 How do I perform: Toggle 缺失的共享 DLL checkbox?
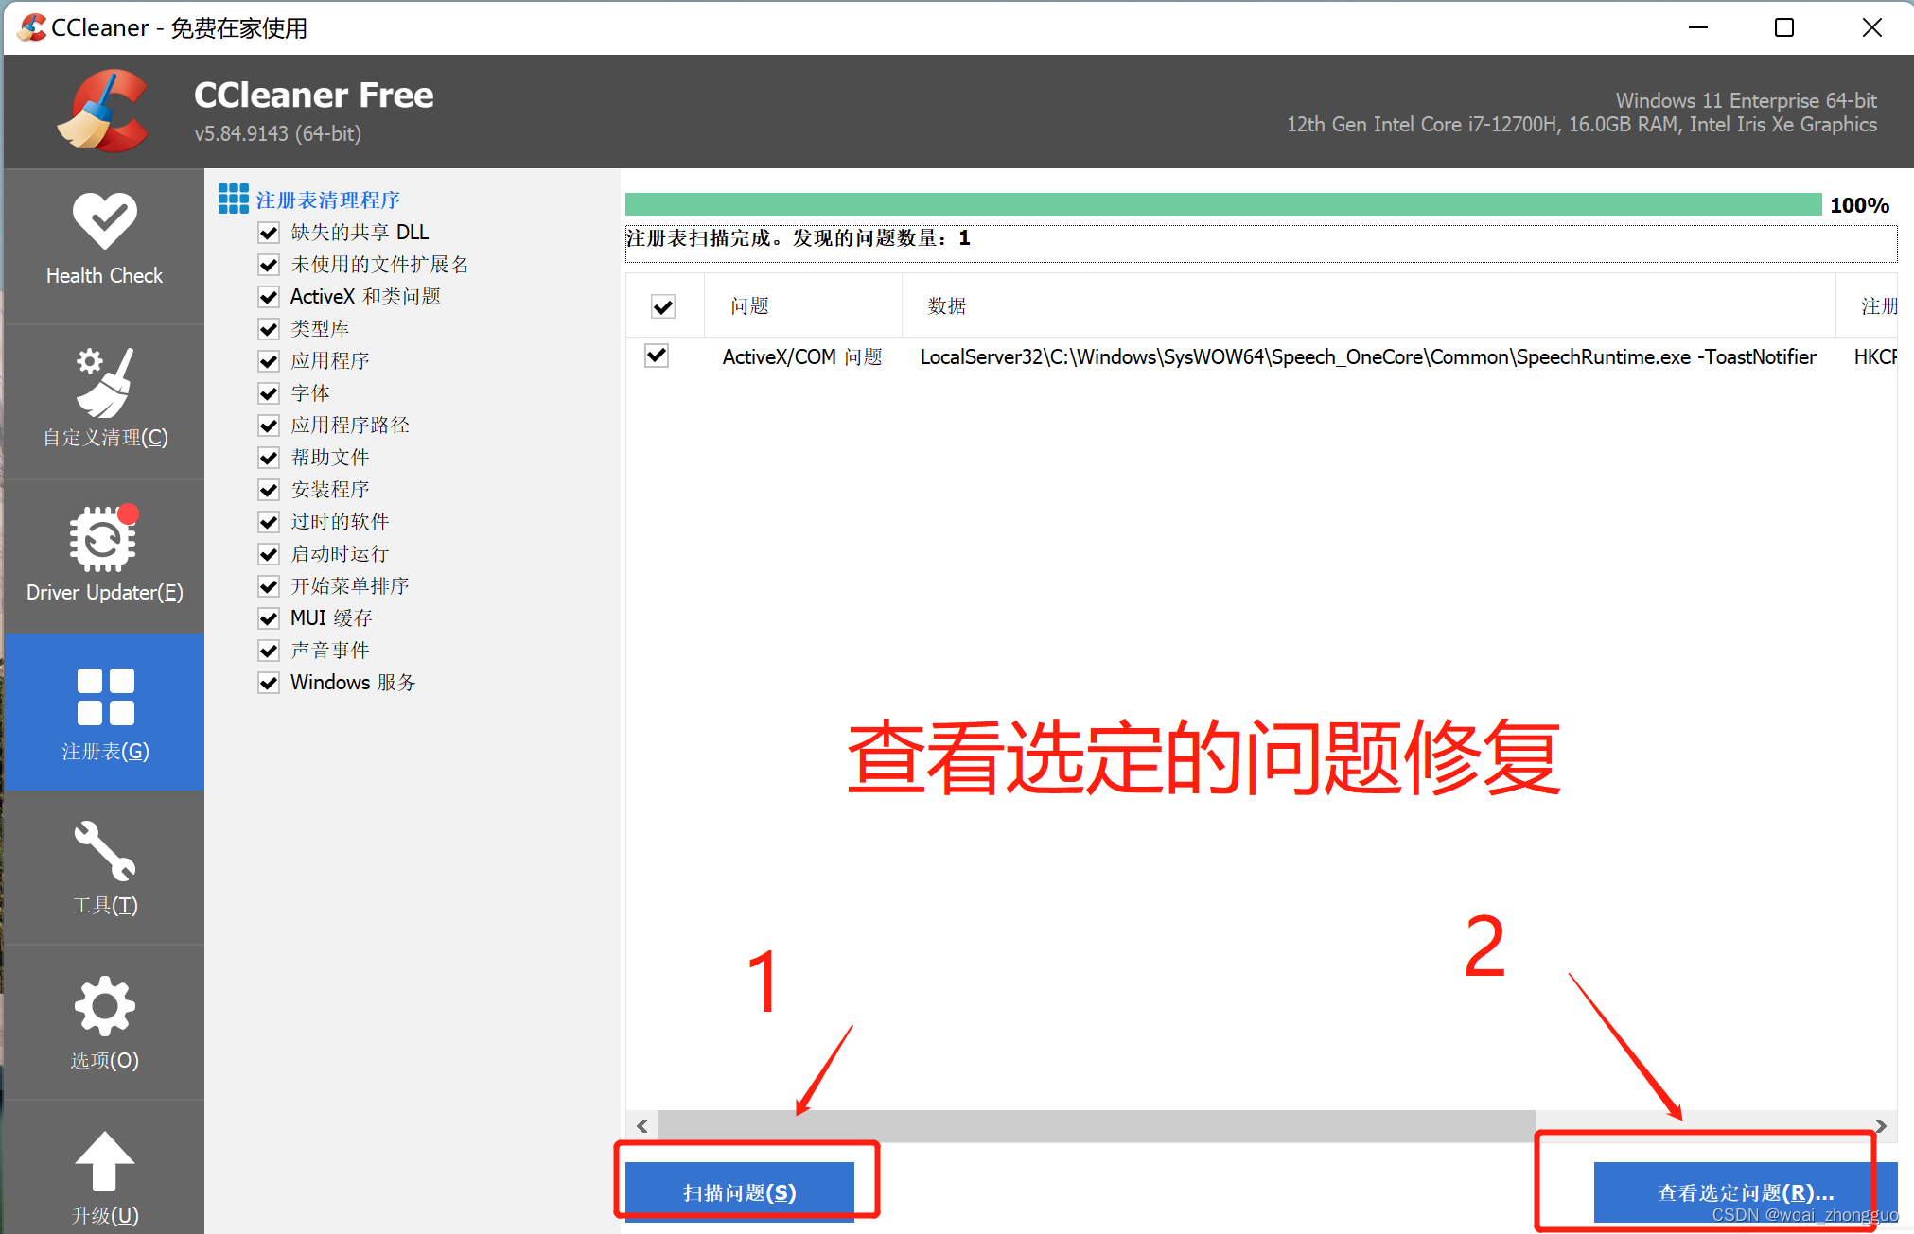(269, 233)
